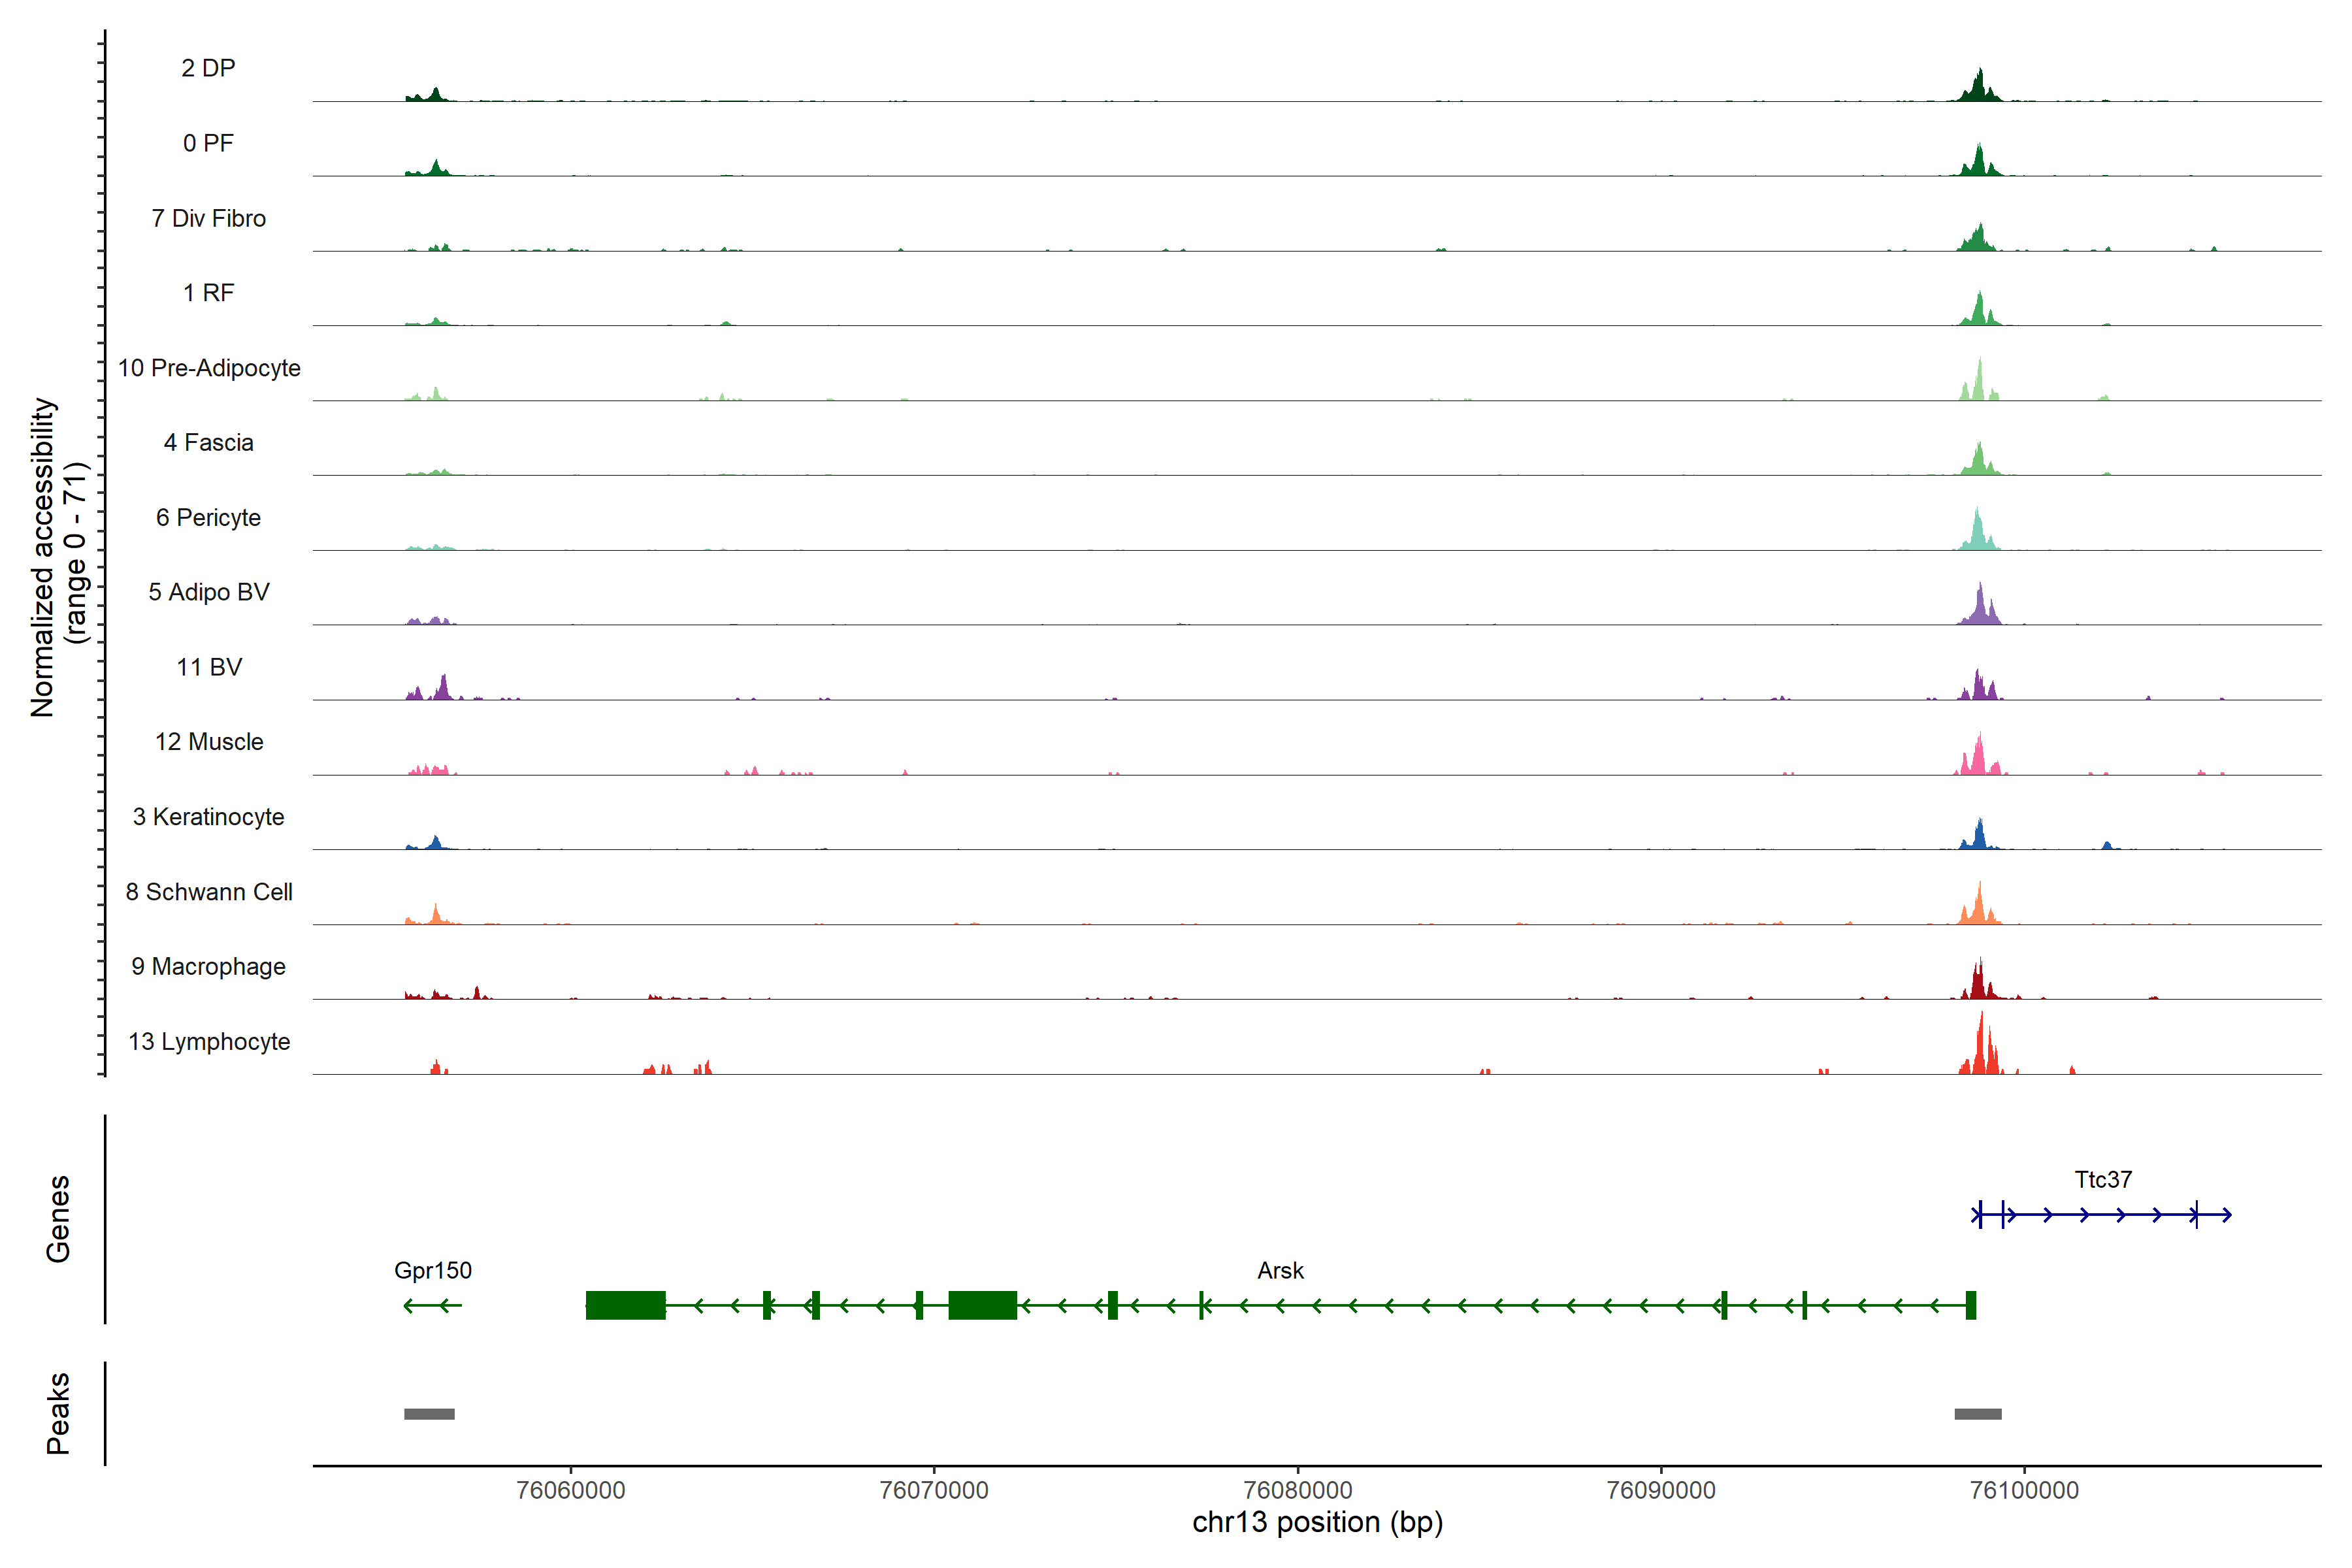This screenshot has height=1568, width=2352.
Task: Click the red Lymphocyte peak near Ttc37 promoter
Action: (1981, 1050)
